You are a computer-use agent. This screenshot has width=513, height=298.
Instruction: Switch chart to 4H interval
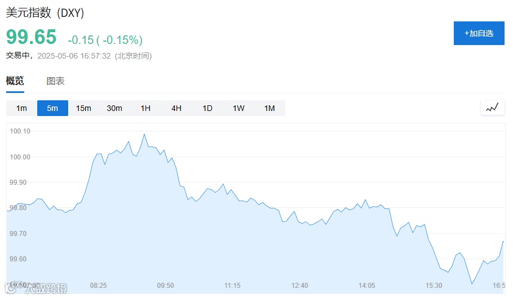(x=176, y=108)
